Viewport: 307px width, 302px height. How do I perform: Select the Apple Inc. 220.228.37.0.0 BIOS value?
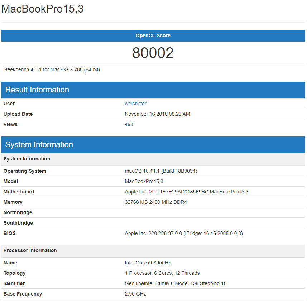[184, 233]
